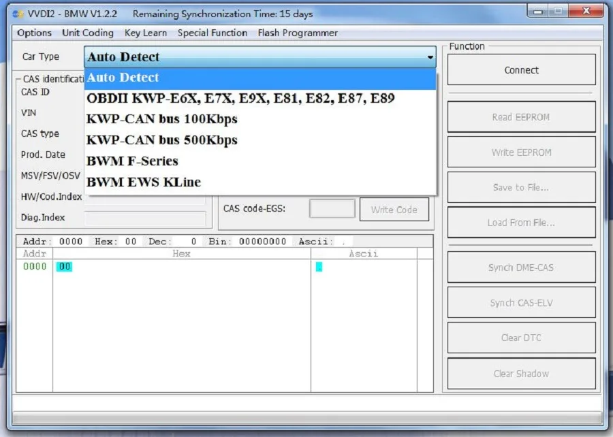Click the Write EEPROM button
This screenshot has height=437, width=613.
[x=522, y=152]
